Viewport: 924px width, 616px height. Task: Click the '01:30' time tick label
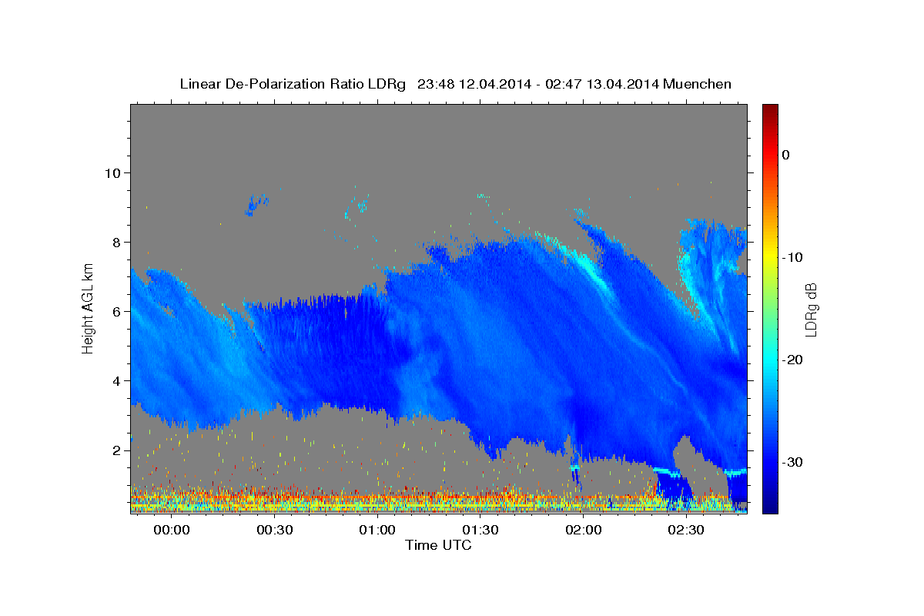pos(480,531)
